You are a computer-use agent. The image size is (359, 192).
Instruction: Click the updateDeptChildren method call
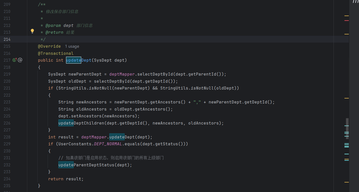[x=81, y=123]
